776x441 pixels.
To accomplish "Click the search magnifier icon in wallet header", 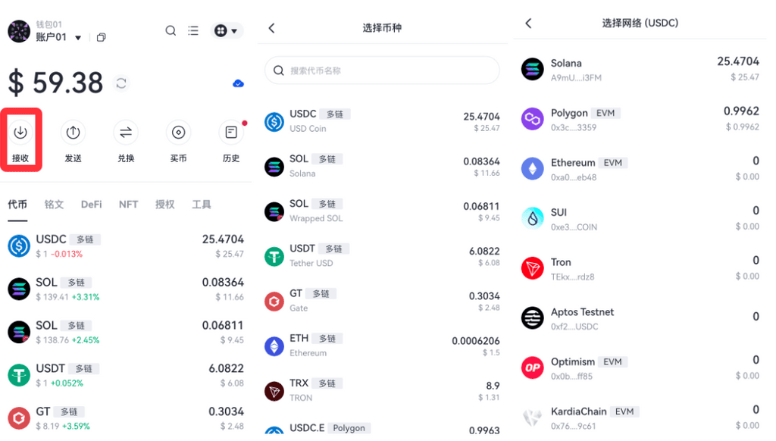I will point(171,30).
